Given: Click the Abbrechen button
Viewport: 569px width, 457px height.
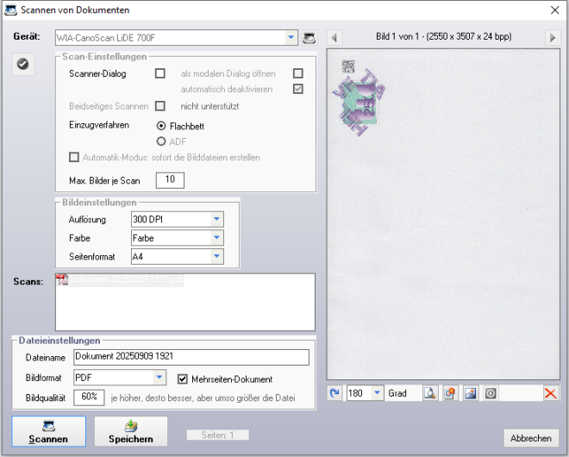Looking at the screenshot, I should pyautogui.click(x=530, y=438).
